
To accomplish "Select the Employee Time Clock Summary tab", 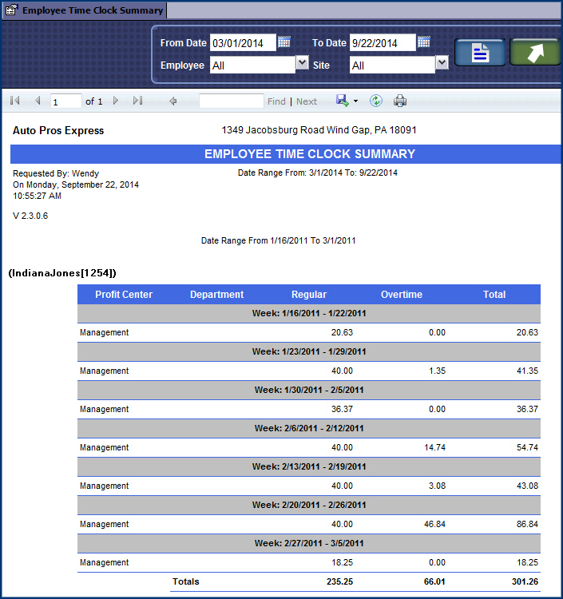I will point(85,10).
